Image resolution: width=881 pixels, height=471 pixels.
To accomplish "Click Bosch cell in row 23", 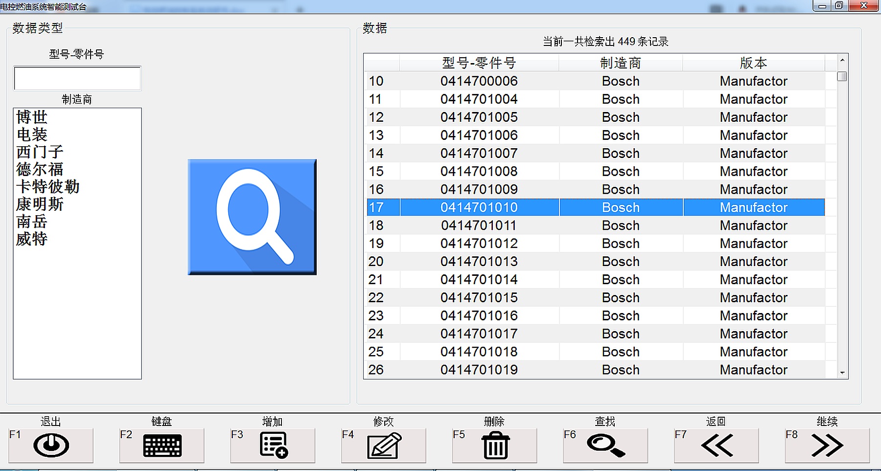I will 621,316.
